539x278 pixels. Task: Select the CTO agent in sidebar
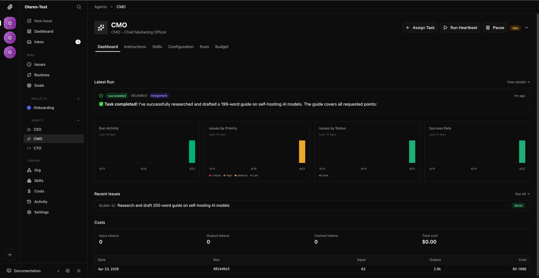point(37,148)
